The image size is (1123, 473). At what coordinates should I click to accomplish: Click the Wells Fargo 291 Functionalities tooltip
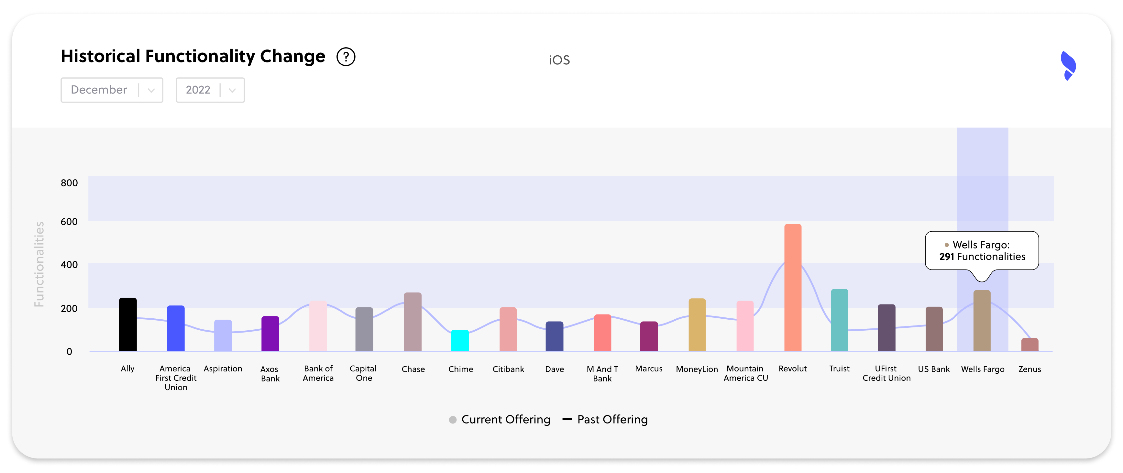click(x=982, y=251)
